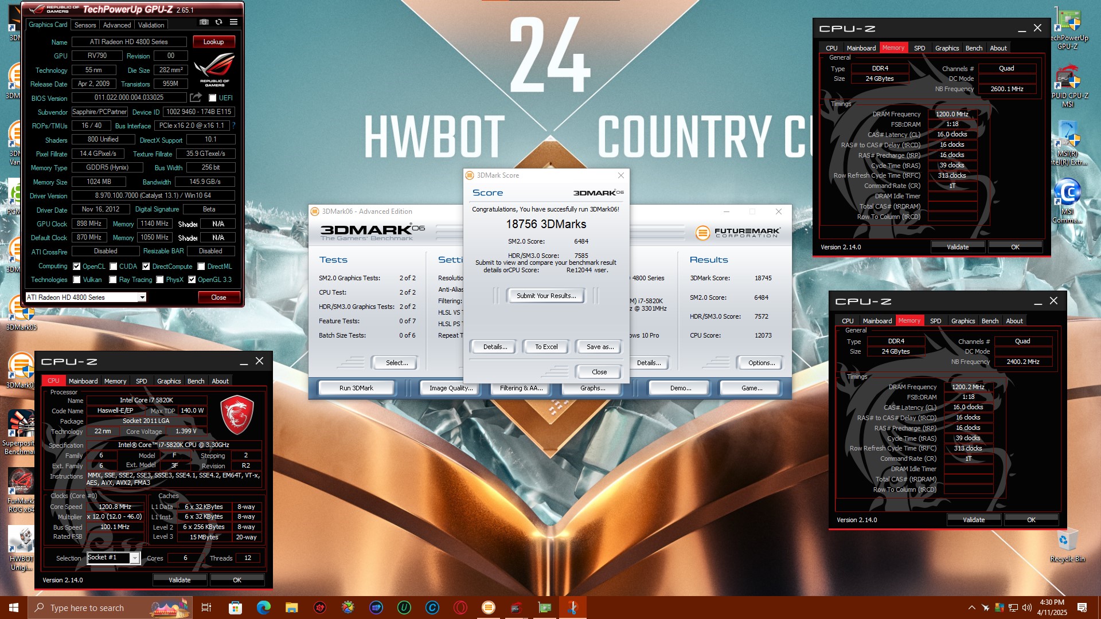Open TechPowerUp GPU-Z desktop shortcut
Image resolution: width=1101 pixels, height=619 pixels.
[x=1068, y=29]
